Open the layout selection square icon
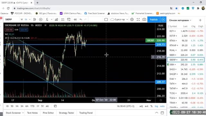 pyautogui.click(x=106, y=19)
